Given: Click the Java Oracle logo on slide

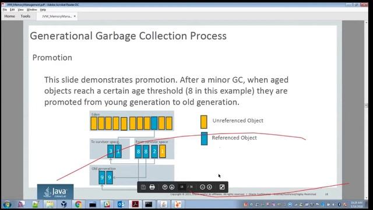Looking at the screenshot, I should [x=55, y=192].
